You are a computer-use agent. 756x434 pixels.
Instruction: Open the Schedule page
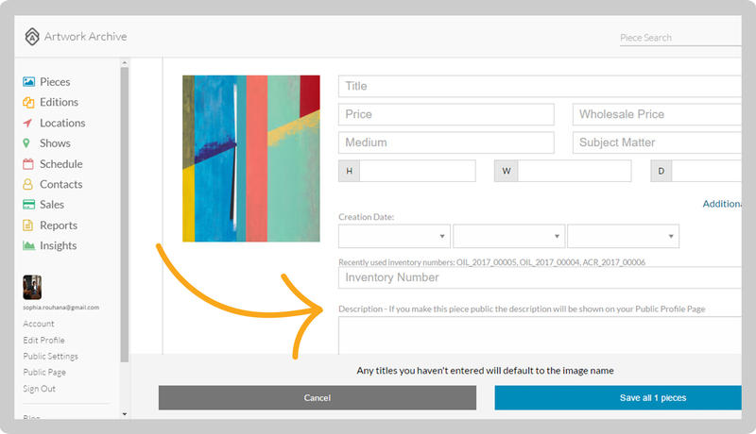(60, 164)
